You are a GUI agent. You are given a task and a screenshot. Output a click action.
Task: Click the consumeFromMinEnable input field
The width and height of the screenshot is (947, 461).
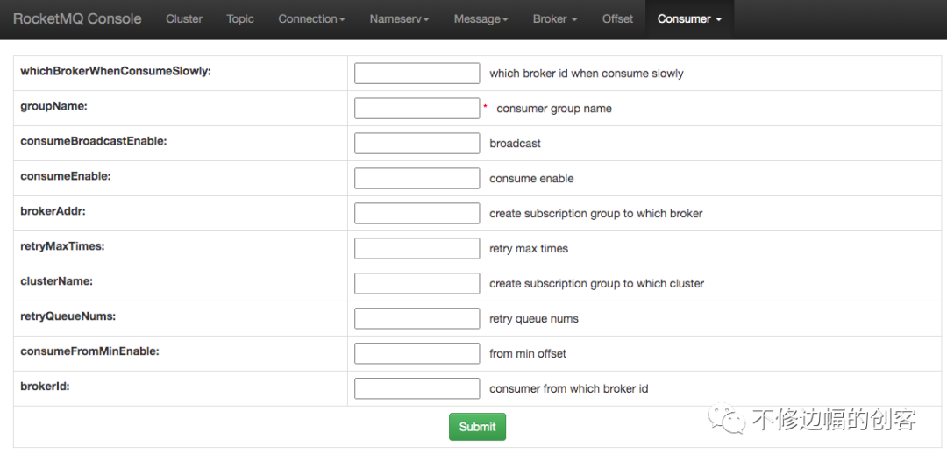[417, 354]
